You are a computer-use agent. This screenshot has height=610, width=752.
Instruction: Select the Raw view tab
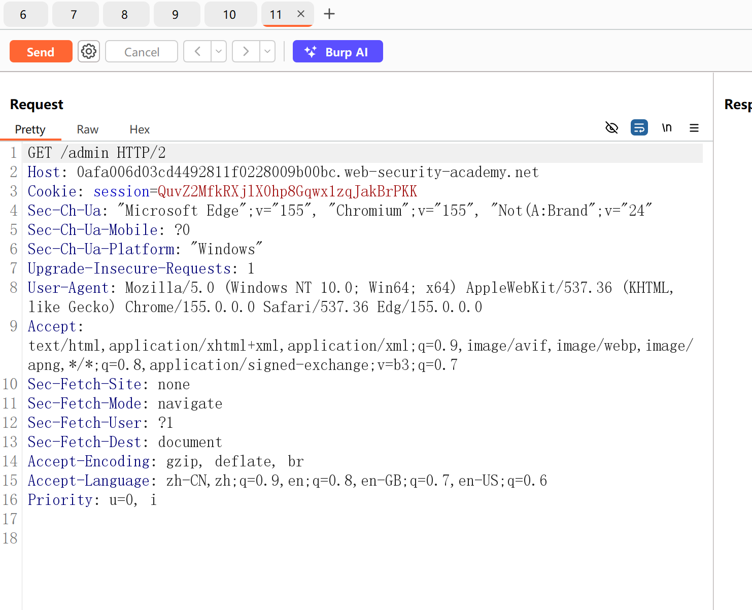[x=88, y=129]
